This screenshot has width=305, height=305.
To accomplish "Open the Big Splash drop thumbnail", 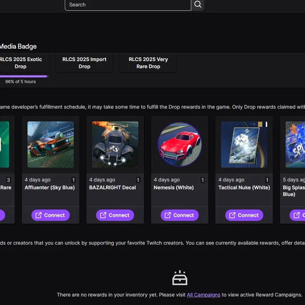I will 295,144.
